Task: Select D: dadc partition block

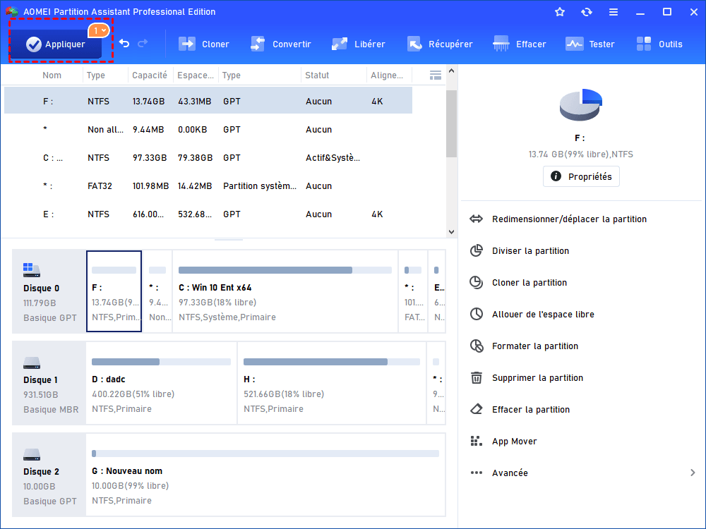Action: 161,383
